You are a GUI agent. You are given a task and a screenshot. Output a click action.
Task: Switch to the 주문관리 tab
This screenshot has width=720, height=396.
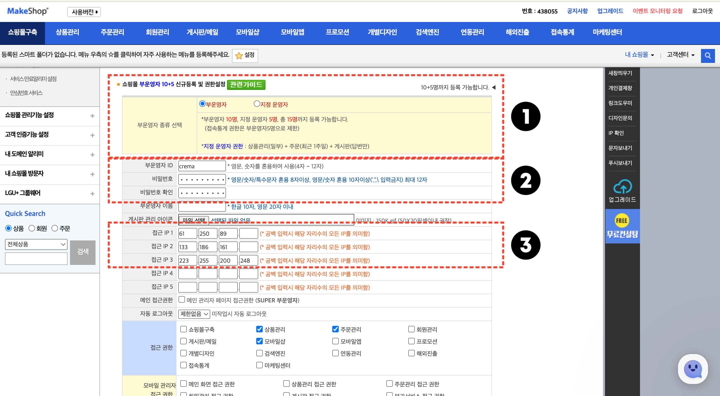(112, 32)
